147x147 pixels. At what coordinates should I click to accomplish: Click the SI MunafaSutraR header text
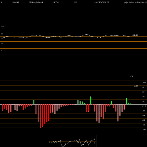click(x=36, y=2)
